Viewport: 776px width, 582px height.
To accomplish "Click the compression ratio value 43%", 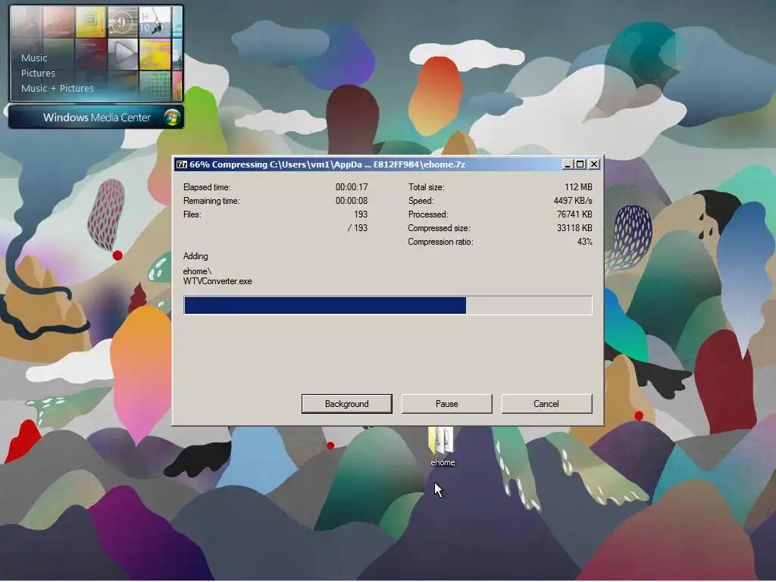I will pyautogui.click(x=584, y=242).
